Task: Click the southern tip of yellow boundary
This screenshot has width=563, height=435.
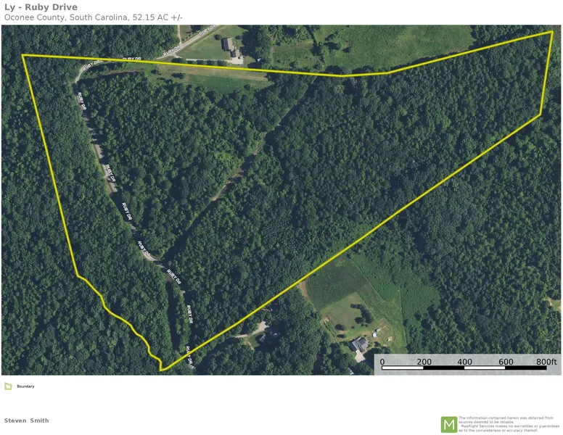Action: pyautogui.click(x=161, y=370)
